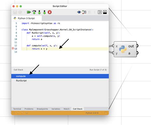Minimize the Script Editor window

tap(17, 6)
